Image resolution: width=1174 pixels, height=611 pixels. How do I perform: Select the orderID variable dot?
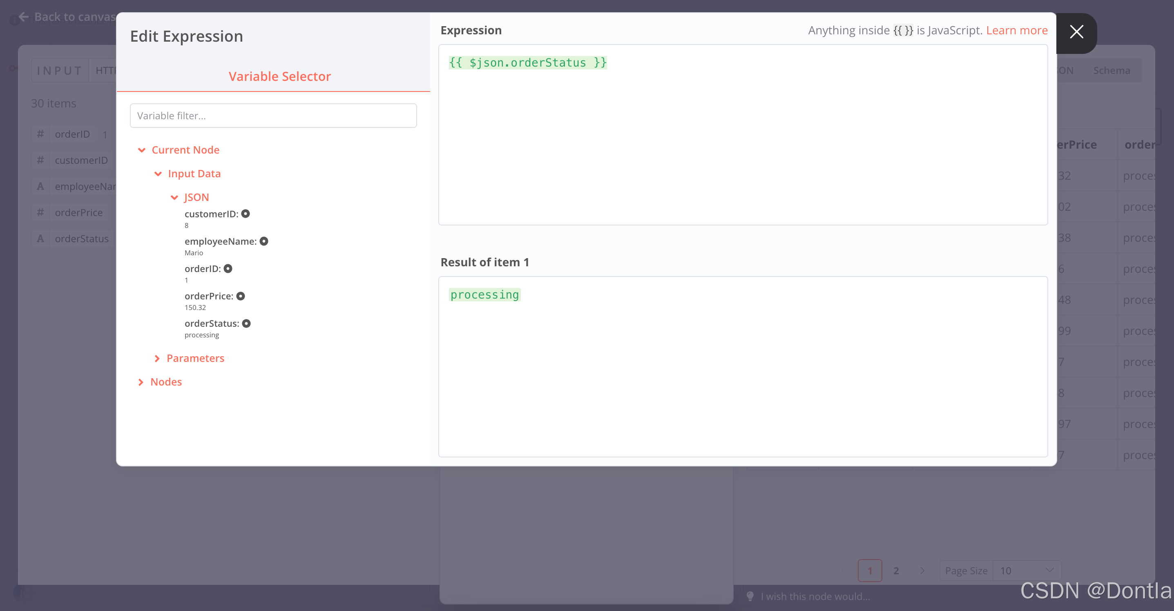click(228, 268)
